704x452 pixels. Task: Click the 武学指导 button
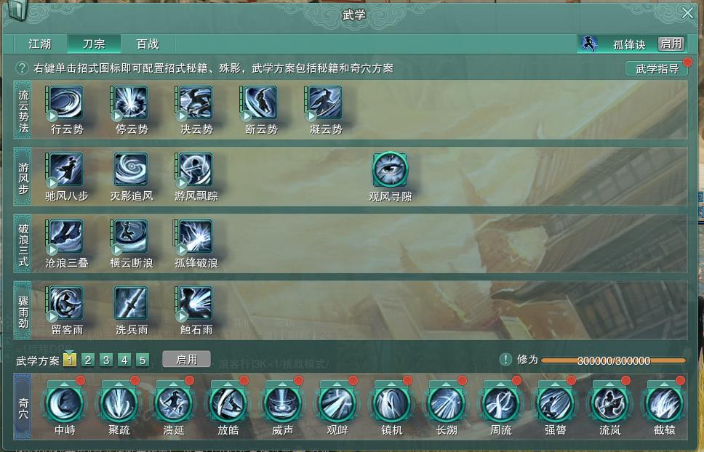[x=657, y=68]
